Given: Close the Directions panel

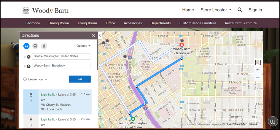Looking at the screenshot, I should (x=93, y=36).
